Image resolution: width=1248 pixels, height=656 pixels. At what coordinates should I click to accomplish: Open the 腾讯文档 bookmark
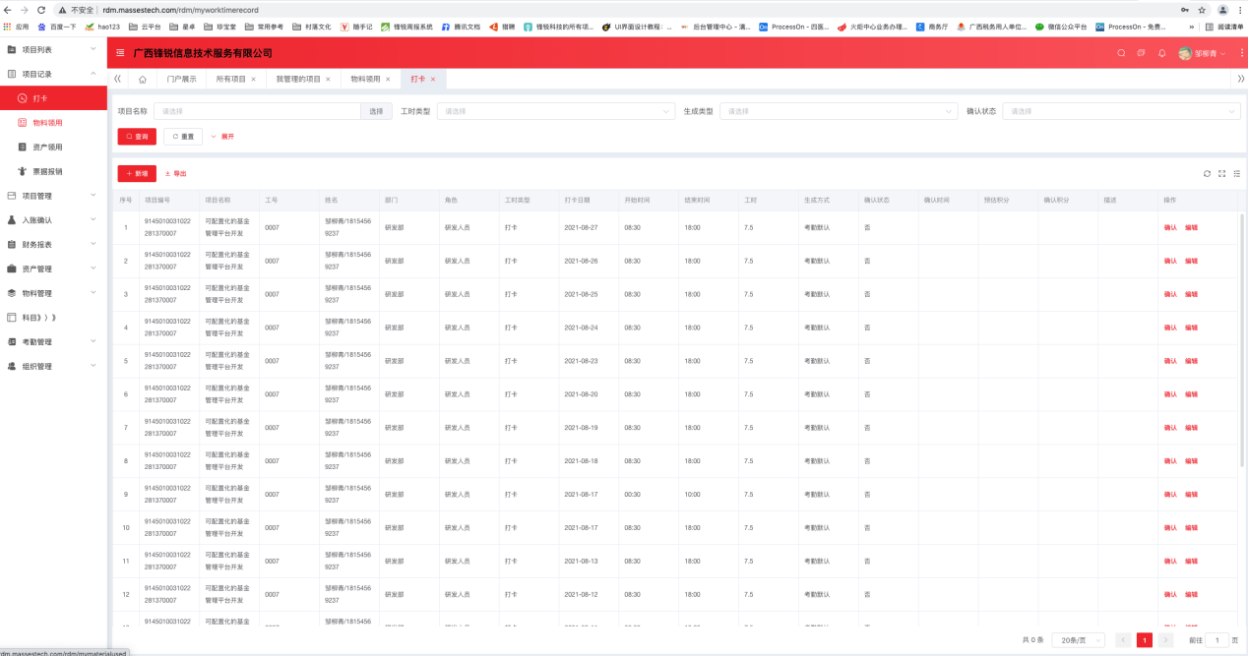pos(461,27)
